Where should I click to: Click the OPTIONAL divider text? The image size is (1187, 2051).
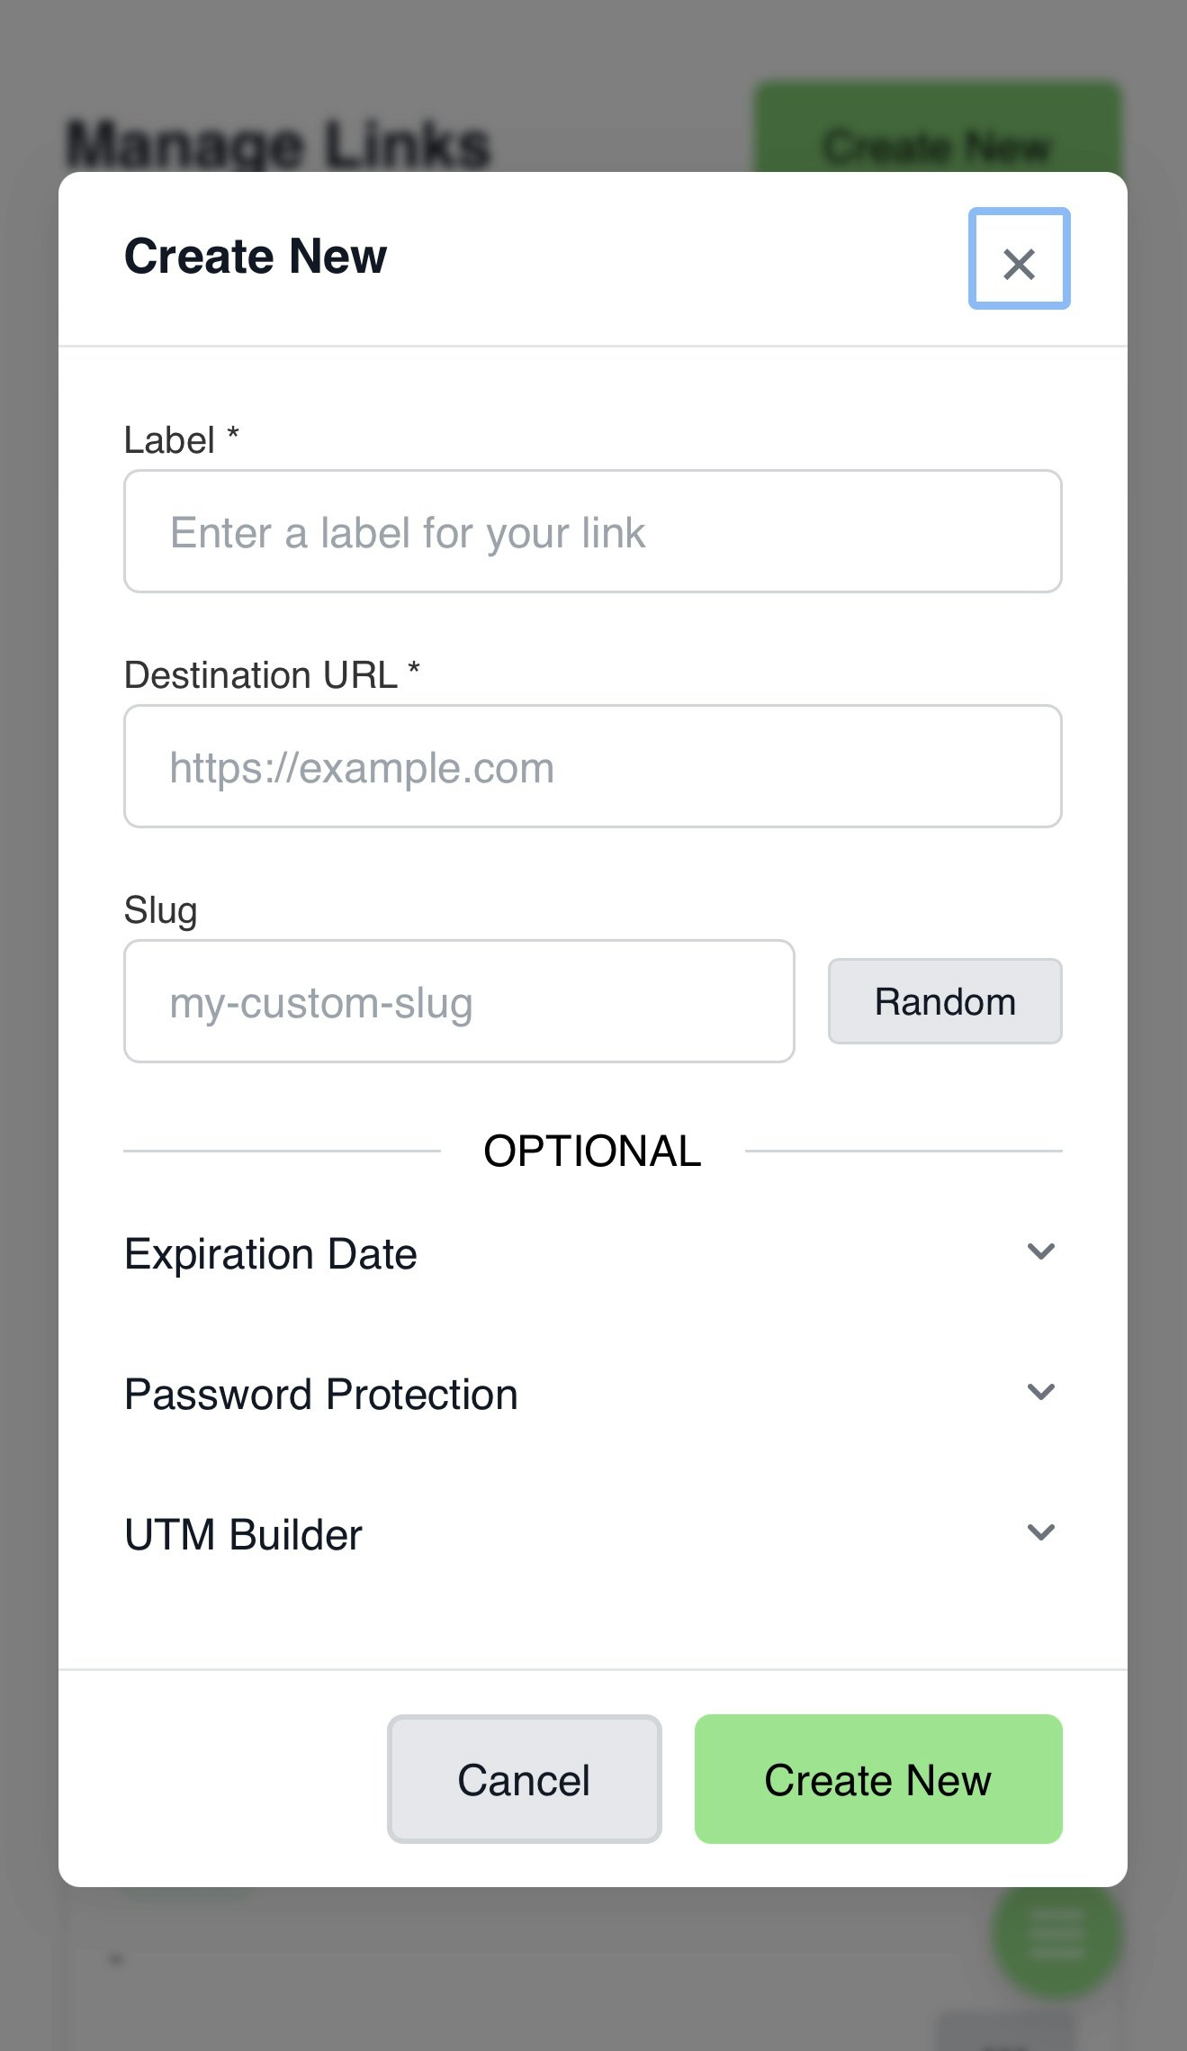tap(592, 1151)
